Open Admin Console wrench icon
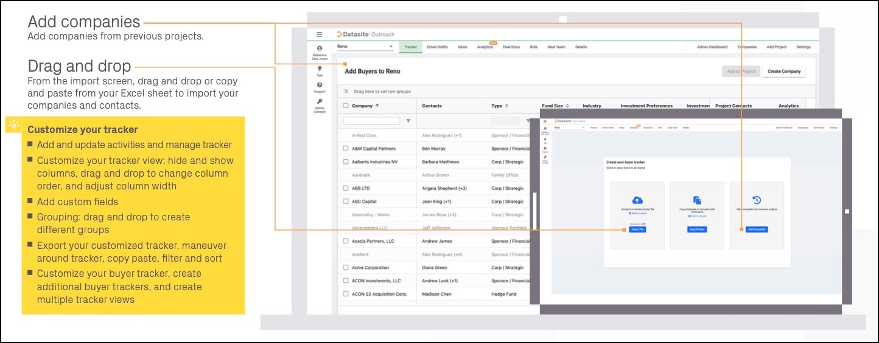Image resolution: width=879 pixels, height=343 pixels. [x=320, y=101]
